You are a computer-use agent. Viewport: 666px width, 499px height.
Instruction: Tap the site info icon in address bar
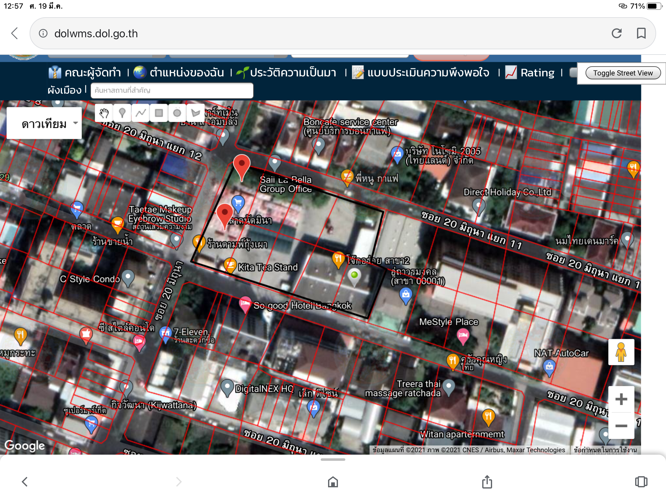[x=43, y=33]
